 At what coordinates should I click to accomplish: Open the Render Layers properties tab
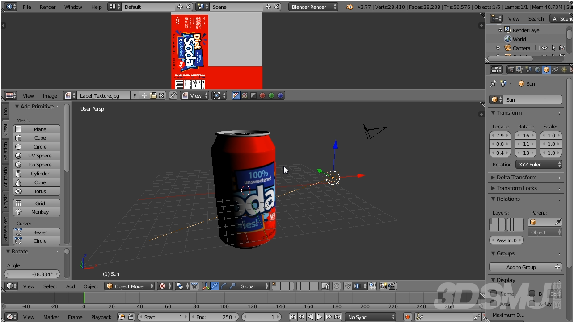(519, 70)
